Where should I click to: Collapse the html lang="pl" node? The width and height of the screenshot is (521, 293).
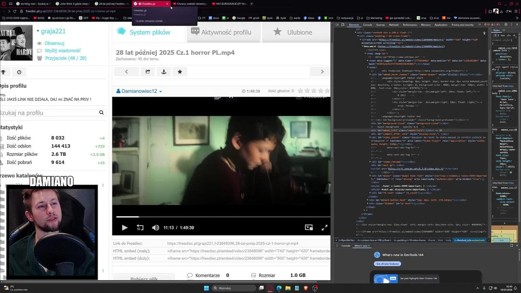(365, 53)
